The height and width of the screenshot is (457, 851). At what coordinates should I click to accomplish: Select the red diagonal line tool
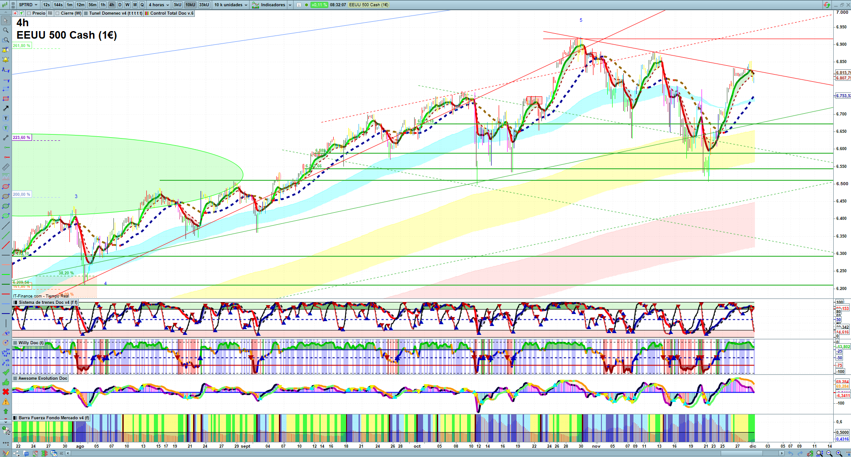coord(6,245)
